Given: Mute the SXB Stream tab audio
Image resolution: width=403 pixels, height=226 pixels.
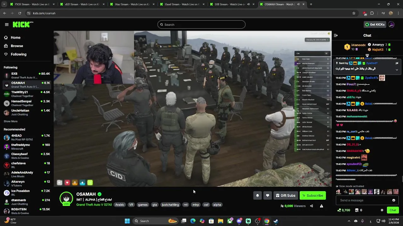Looking at the screenshot, I should tap(248, 4).
